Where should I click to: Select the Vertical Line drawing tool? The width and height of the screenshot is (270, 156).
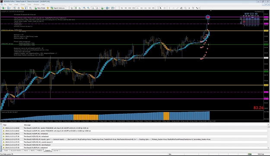pyautogui.click(x=169, y=8)
